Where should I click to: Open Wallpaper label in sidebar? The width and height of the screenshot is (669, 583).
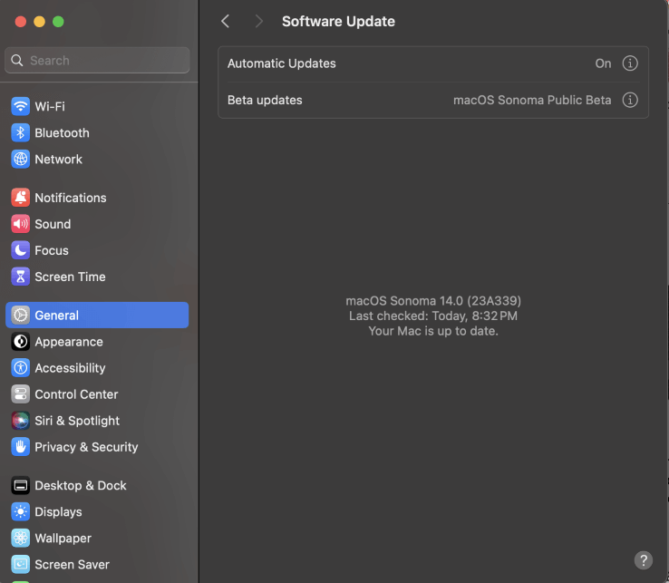point(63,539)
